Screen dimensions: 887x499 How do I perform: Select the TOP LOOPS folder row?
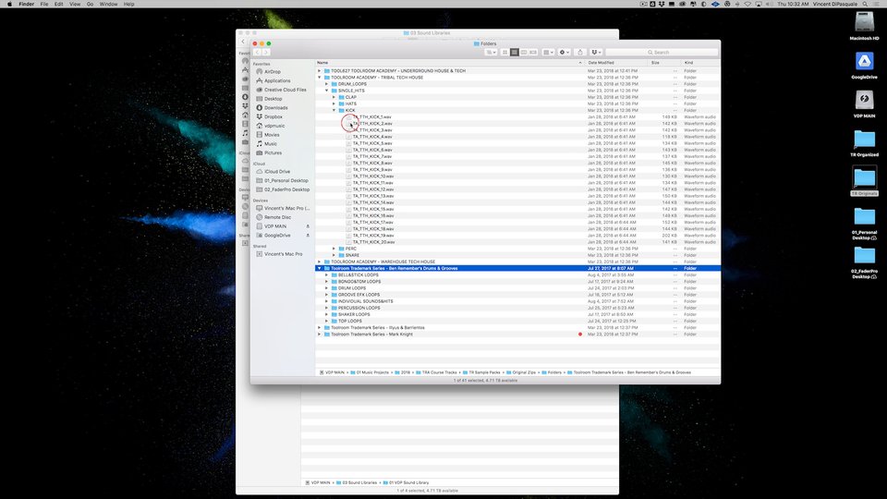(x=517, y=322)
